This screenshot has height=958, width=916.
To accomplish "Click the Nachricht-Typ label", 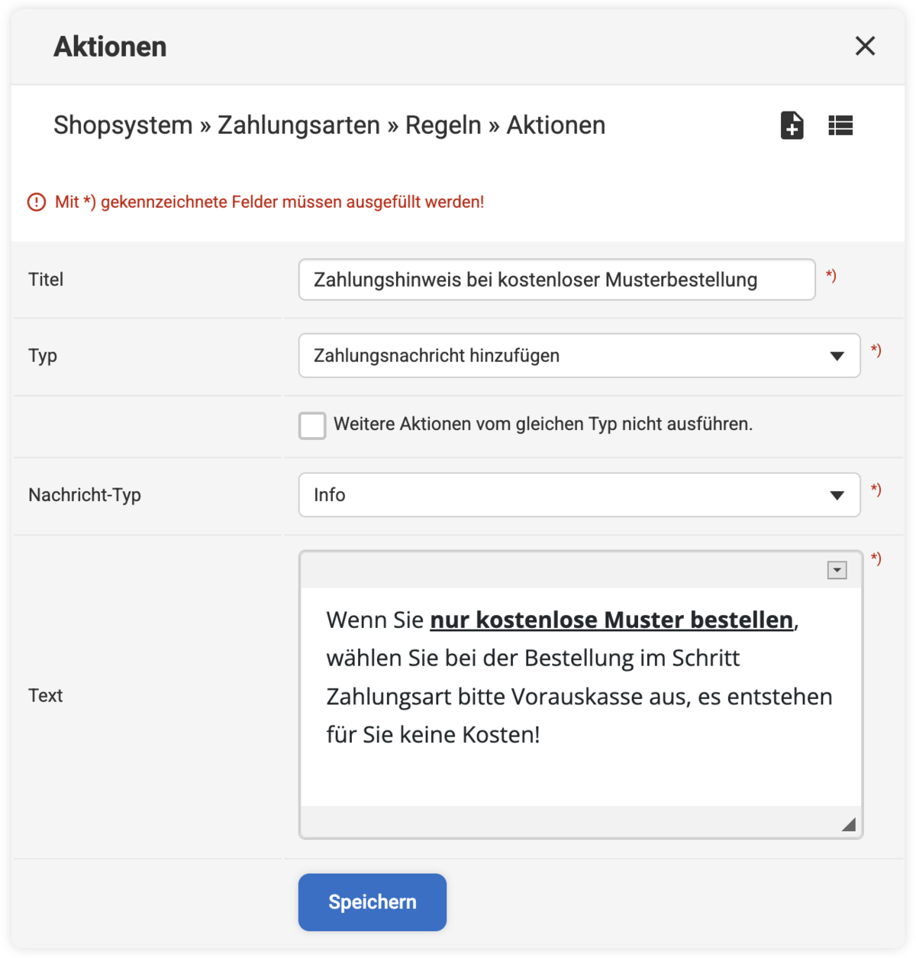I will tap(85, 495).
